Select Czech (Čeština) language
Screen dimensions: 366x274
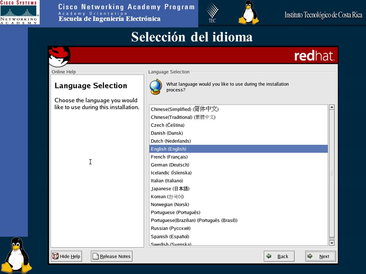[238, 125]
